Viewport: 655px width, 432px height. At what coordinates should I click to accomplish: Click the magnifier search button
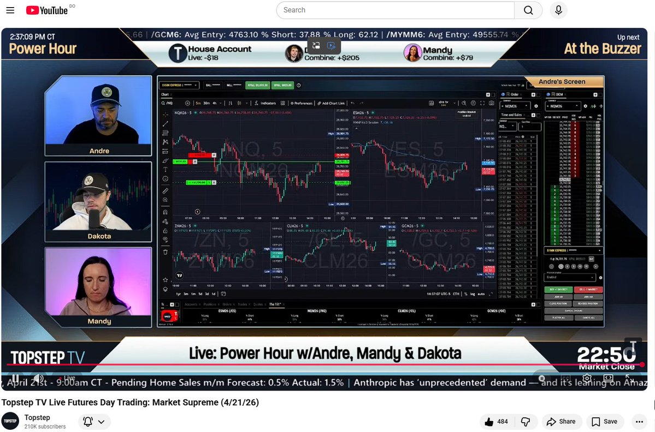click(528, 10)
